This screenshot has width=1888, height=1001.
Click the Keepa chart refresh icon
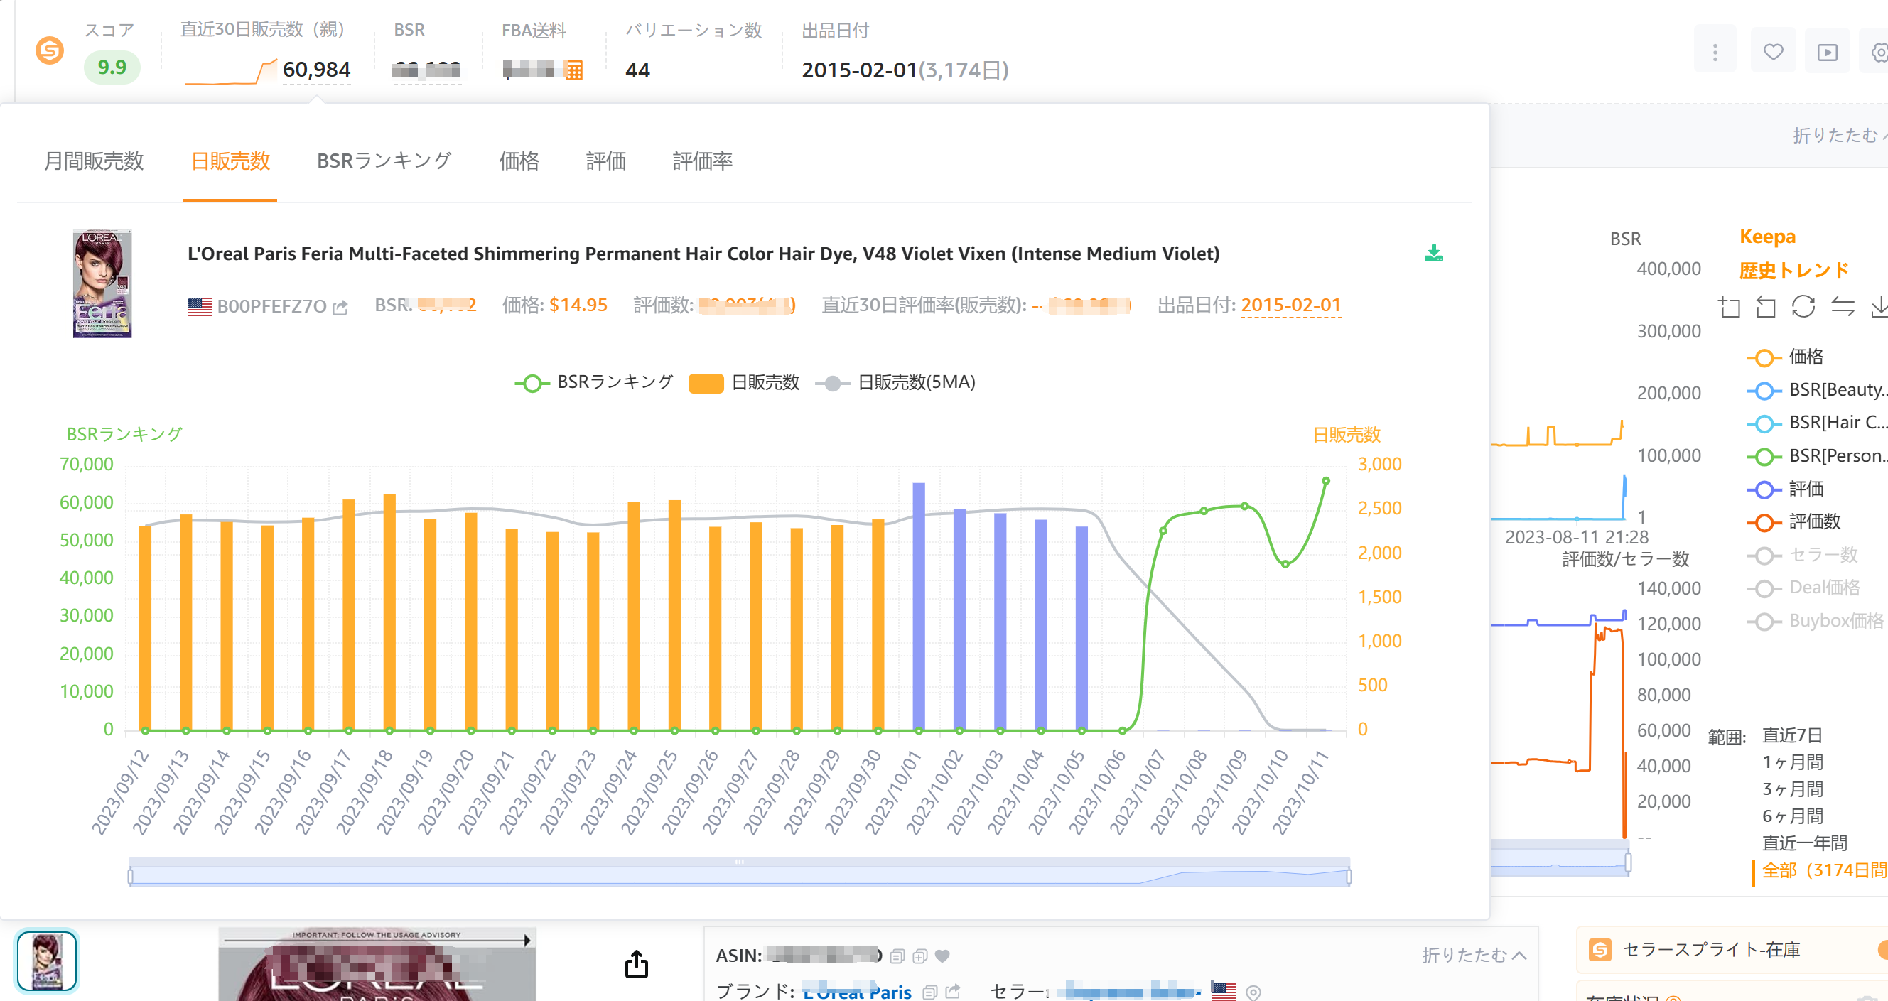pyautogui.click(x=1803, y=306)
